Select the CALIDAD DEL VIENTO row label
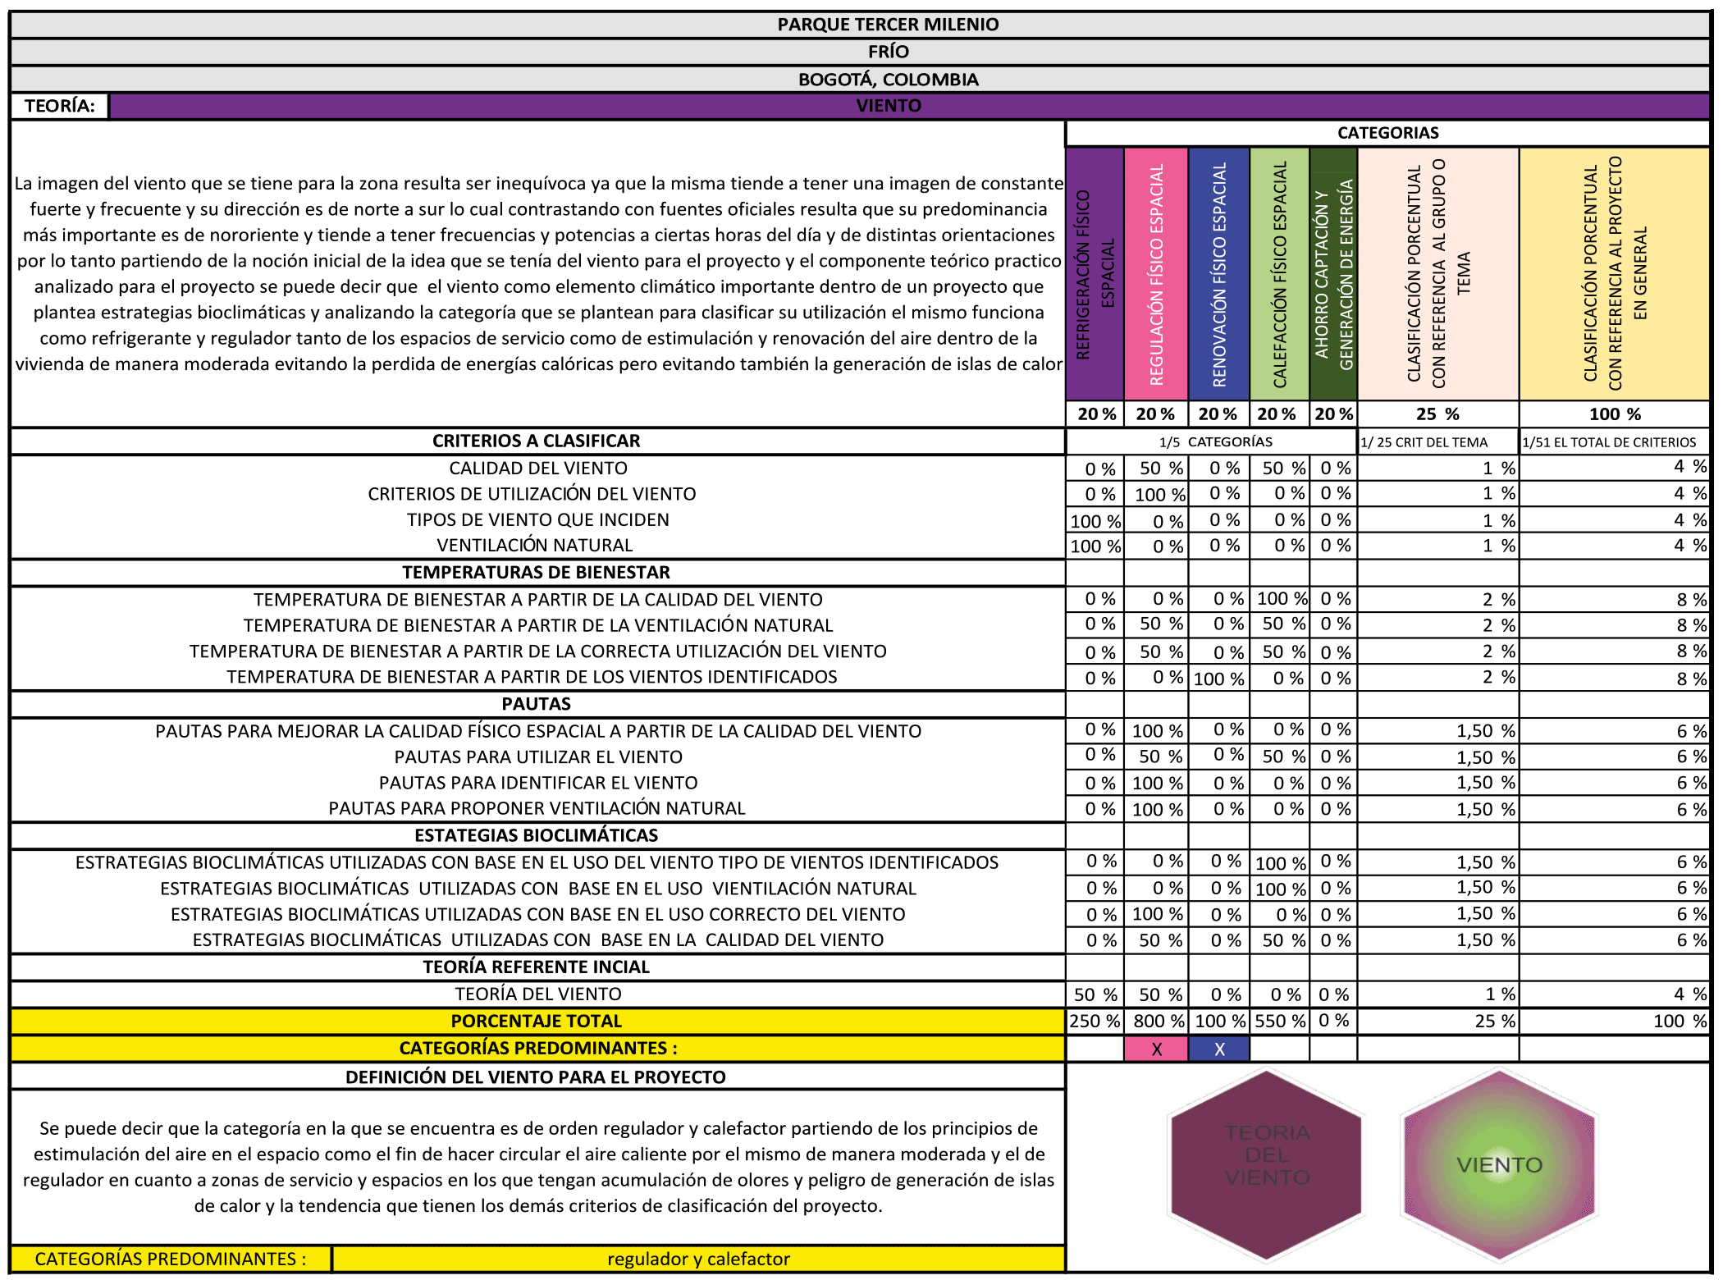1723x1280 pixels. 537,469
